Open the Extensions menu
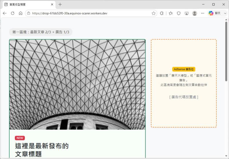Image resolution: width=229 pixels, height=159 pixels. (x=162, y=13)
